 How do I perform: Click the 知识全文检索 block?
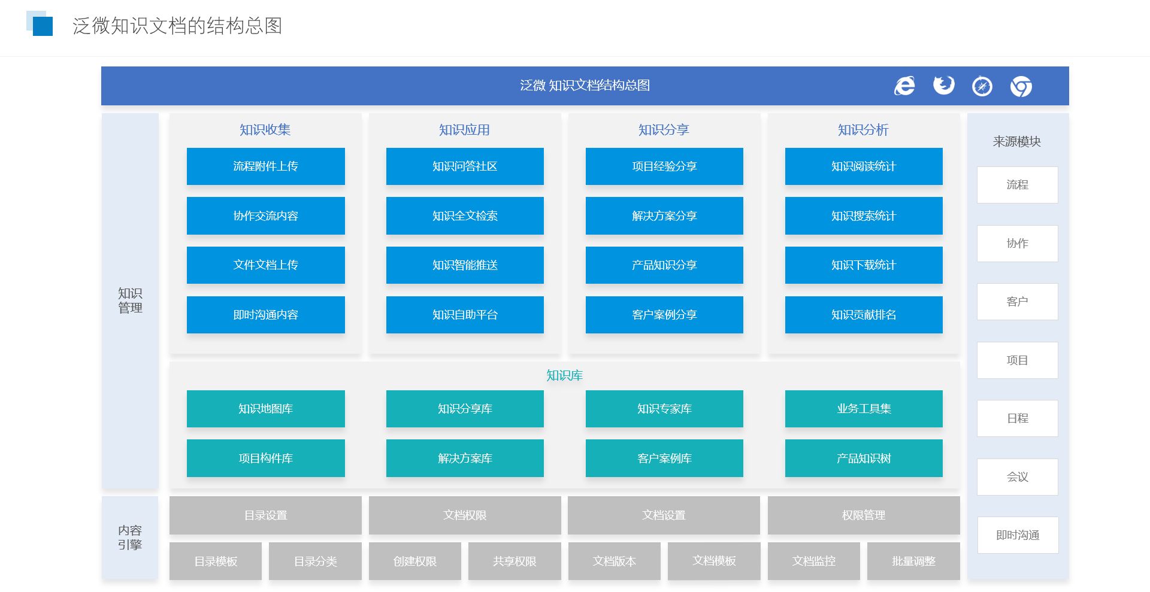pos(465,216)
